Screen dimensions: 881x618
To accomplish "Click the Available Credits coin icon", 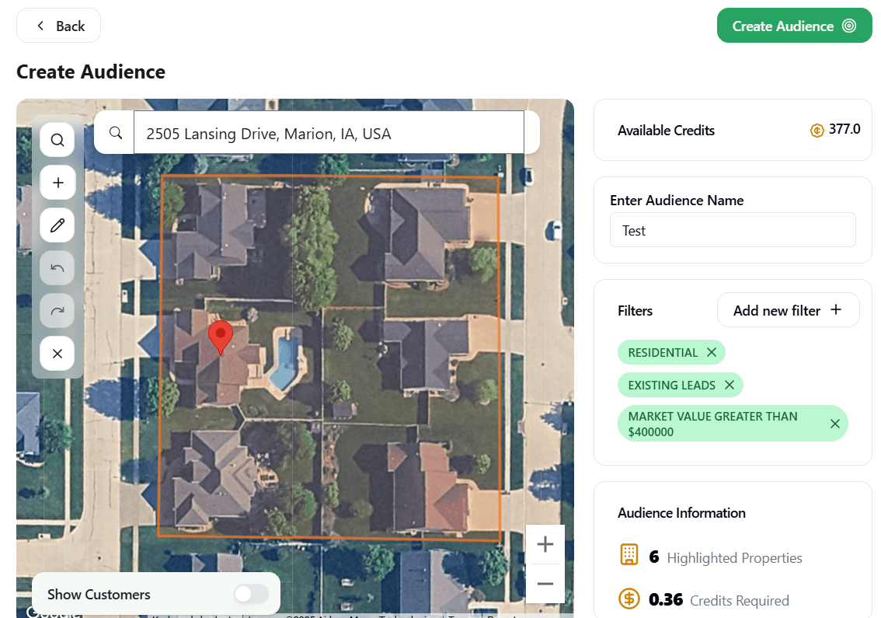I will [x=817, y=131].
